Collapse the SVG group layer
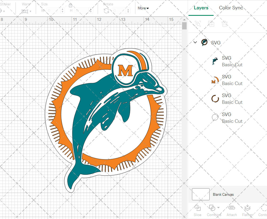This screenshot has width=267, height=219. point(195,42)
